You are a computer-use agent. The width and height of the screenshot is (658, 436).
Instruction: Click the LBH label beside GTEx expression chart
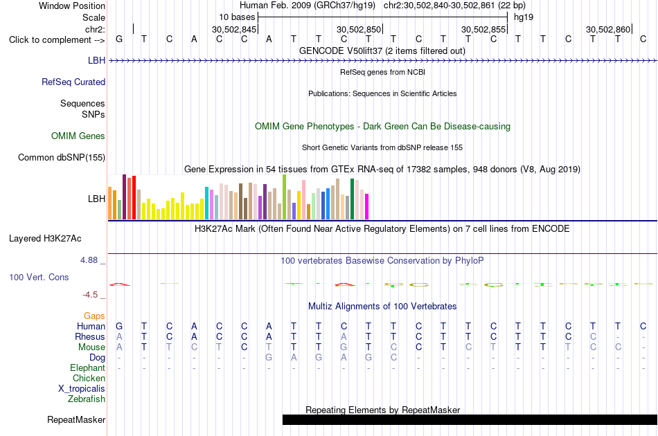(96, 199)
